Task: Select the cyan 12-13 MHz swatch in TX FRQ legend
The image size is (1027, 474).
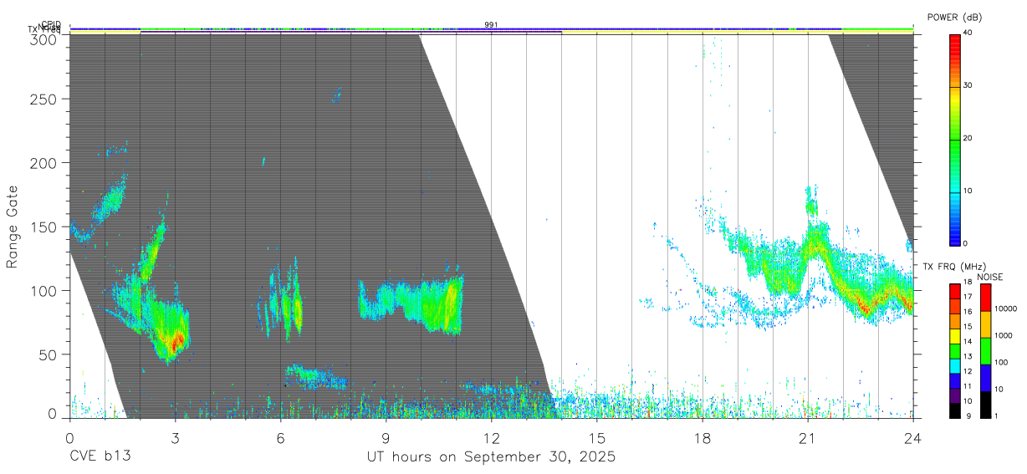Action: tap(955, 366)
